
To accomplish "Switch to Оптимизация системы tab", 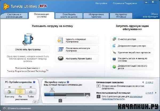I will click(x=42, y=16).
